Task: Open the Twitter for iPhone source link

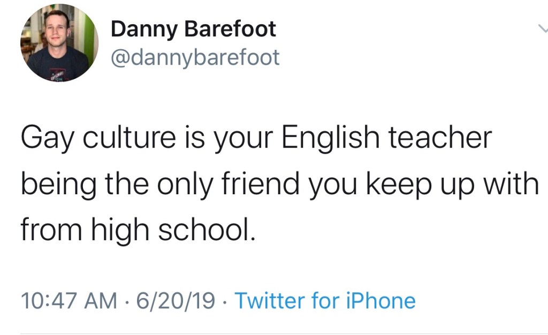Action: point(325,301)
